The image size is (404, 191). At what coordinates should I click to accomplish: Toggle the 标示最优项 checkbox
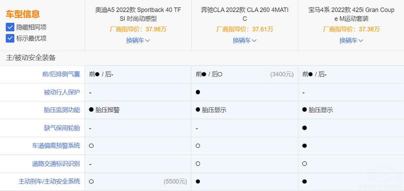10,38
